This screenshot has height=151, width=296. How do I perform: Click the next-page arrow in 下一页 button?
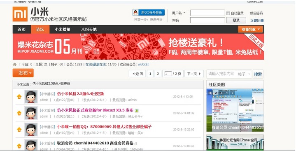(x=200, y=74)
